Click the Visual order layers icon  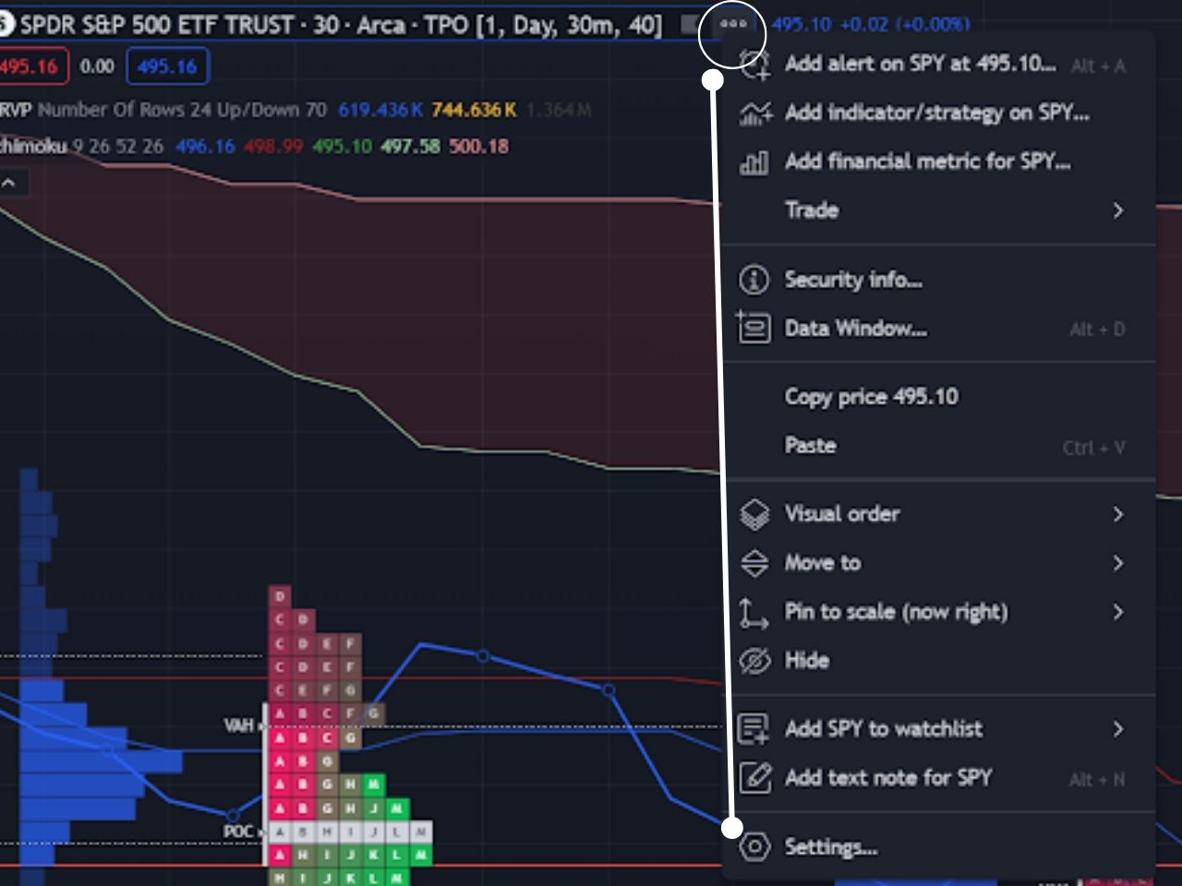tap(754, 514)
